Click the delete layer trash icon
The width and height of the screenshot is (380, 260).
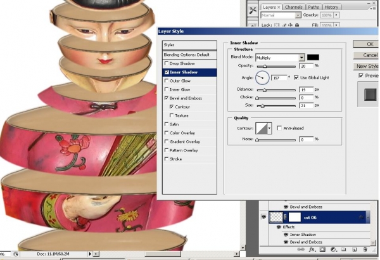pos(365,250)
